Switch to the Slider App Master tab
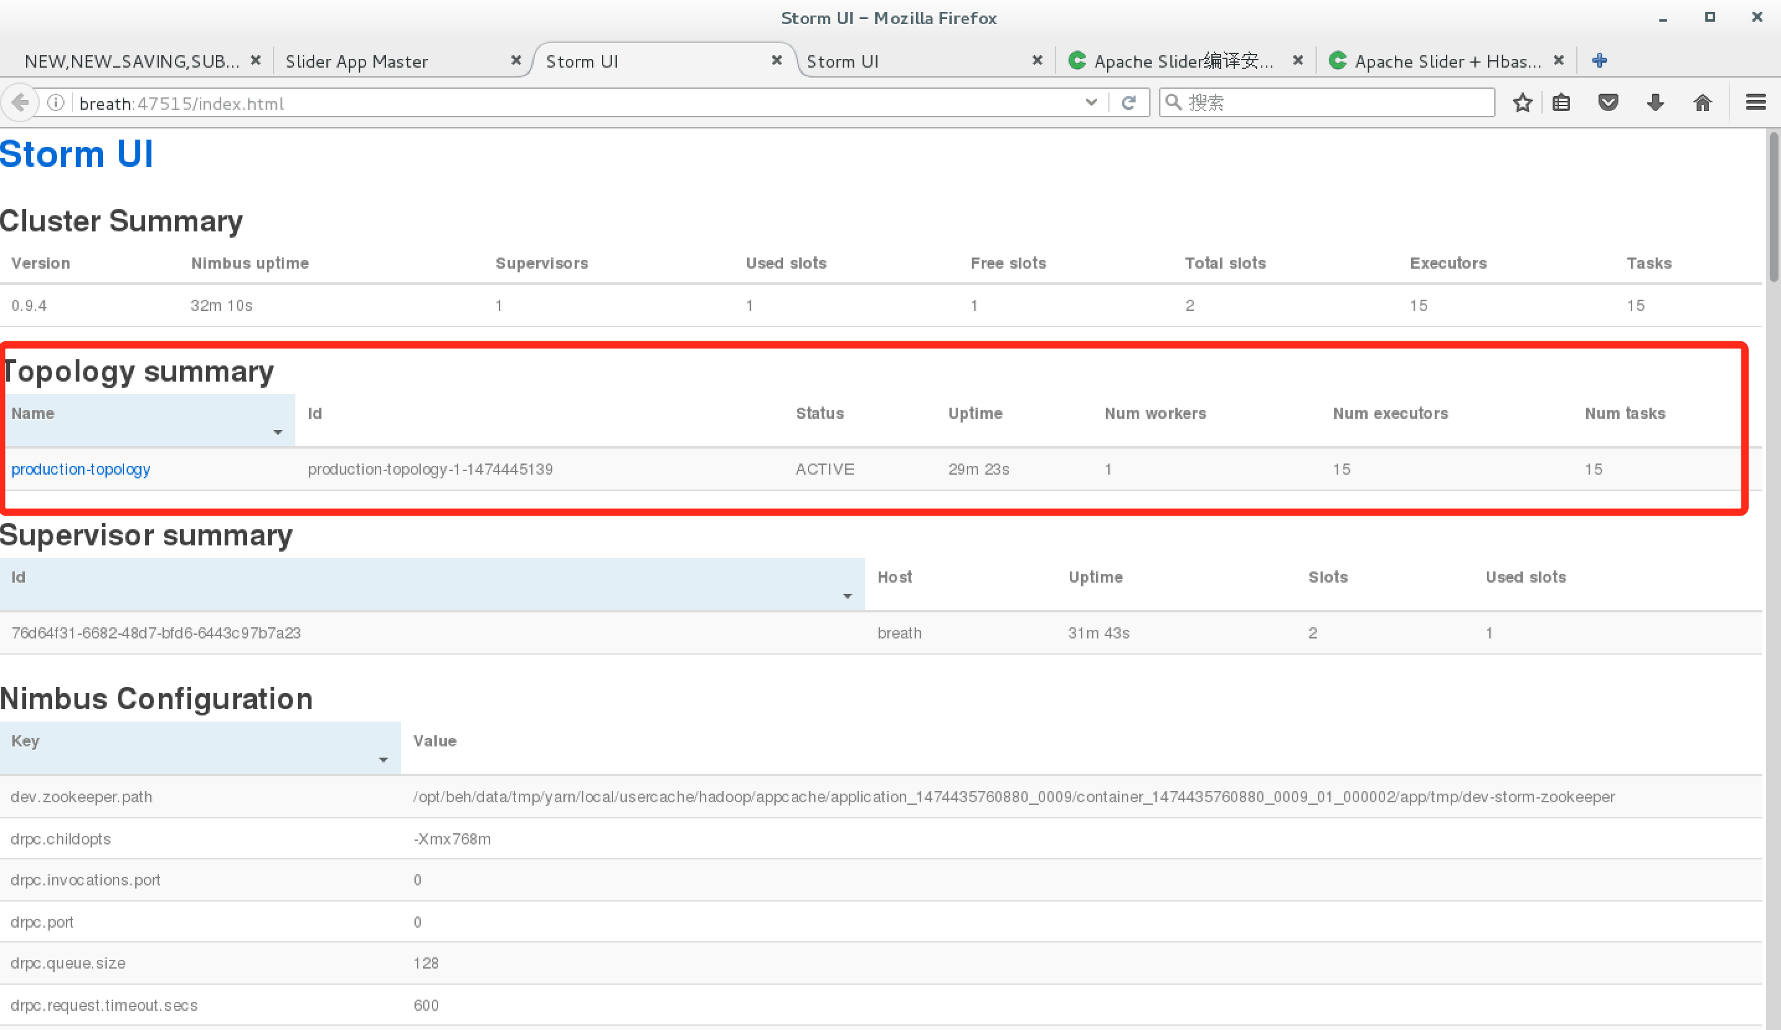Viewport: 1781px width, 1030px height. click(356, 61)
